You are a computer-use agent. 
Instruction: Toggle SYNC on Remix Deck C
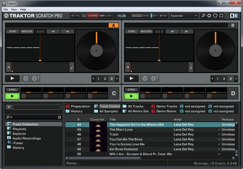point(12,90)
